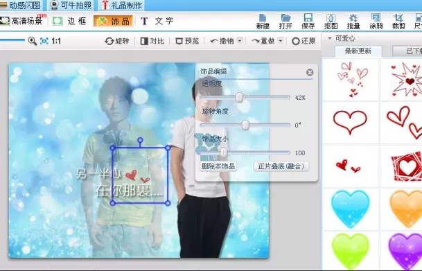Click the 另一半心 text on the canvas
422x271 pixels.
[98, 174]
